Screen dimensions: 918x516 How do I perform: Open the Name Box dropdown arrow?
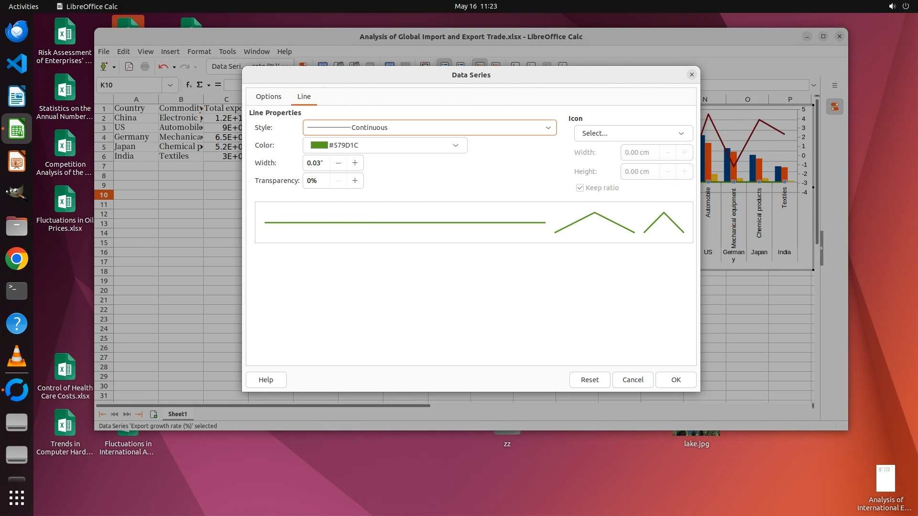tap(170, 85)
